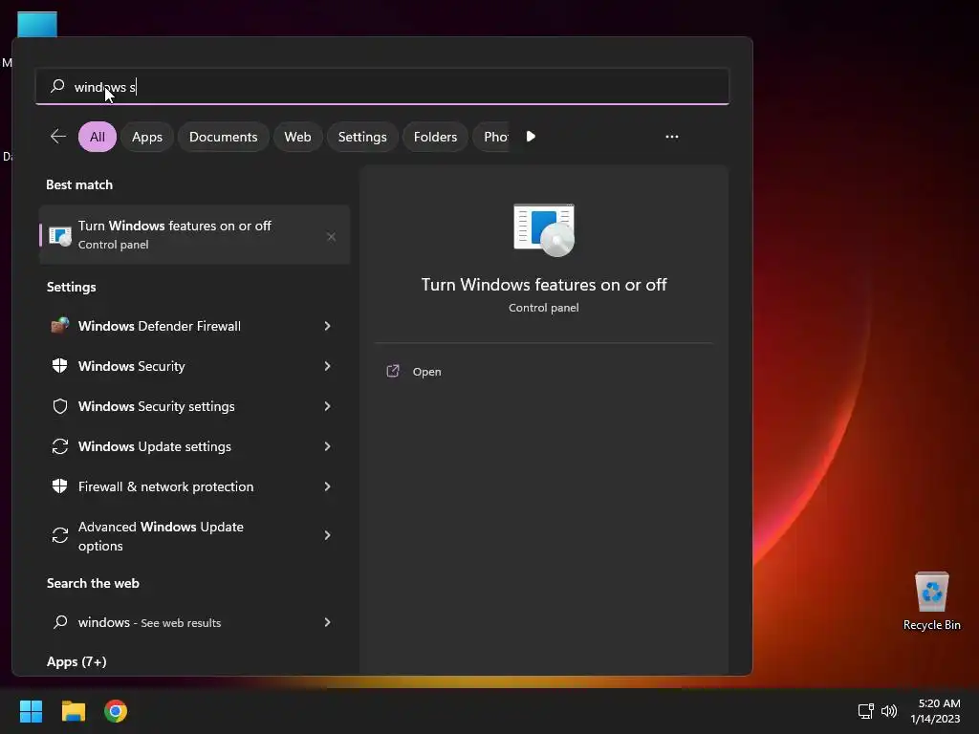Screen dimensions: 979x734
Task: Expand Windows Update settings chevron
Action: click(x=327, y=446)
